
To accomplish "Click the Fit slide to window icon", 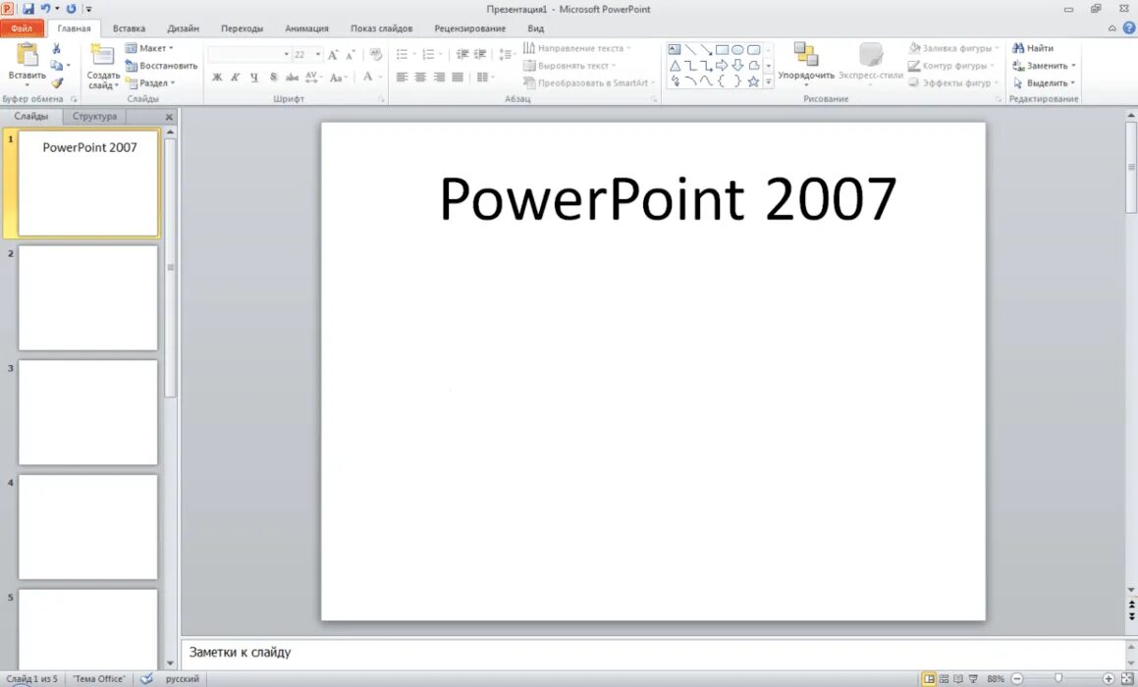I will point(1127,679).
